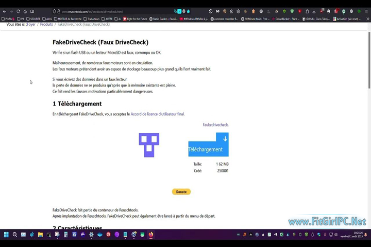The width and height of the screenshot is (371, 247).
Task: Go to the Produits breadcrumb
Action: pyautogui.click(x=46, y=24)
